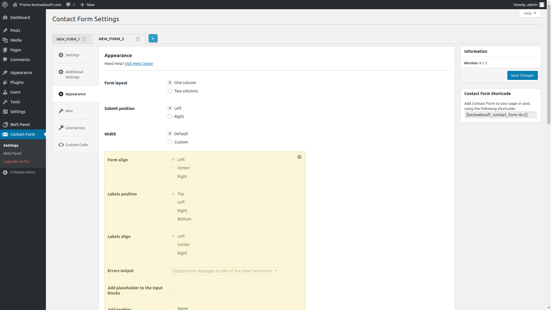Choose Custom width option
The image size is (551, 310).
(170, 142)
